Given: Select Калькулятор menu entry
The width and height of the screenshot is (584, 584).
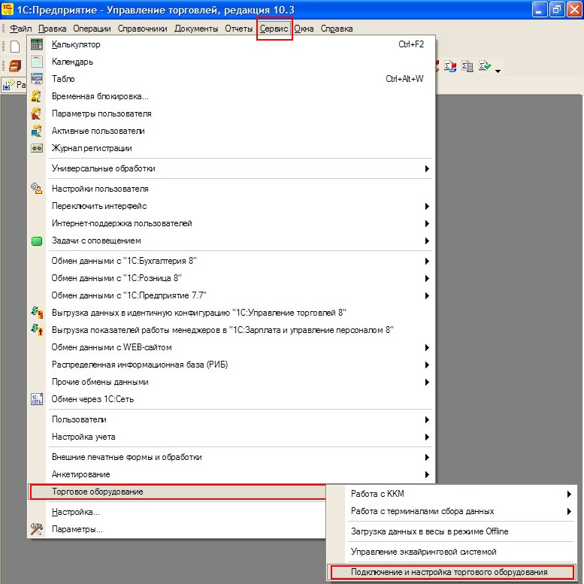Looking at the screenshot, I should (231, 44).
